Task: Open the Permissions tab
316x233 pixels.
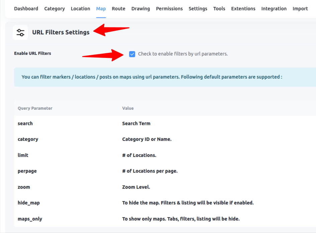Action: click(169, 9)
